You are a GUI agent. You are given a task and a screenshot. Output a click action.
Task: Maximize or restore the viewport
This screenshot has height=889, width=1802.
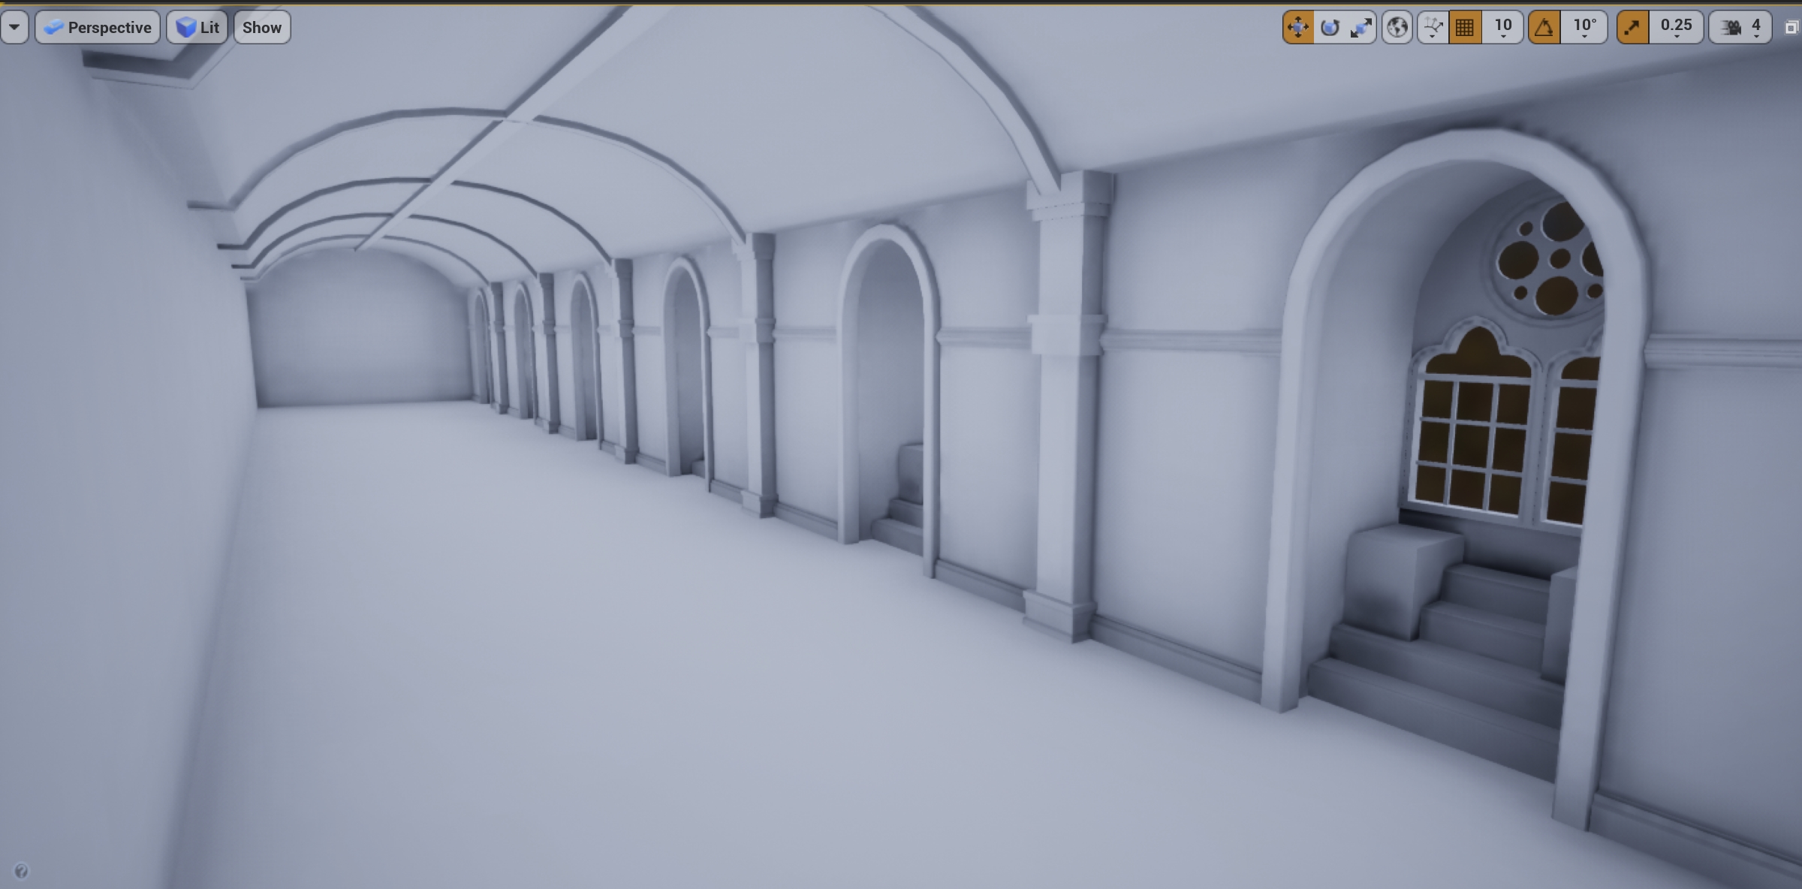tap(1791, 28)
